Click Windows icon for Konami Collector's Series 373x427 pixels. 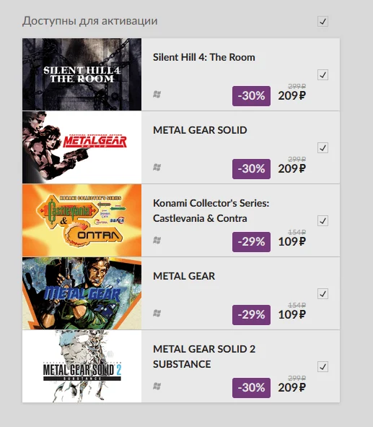tap(157, 240)
